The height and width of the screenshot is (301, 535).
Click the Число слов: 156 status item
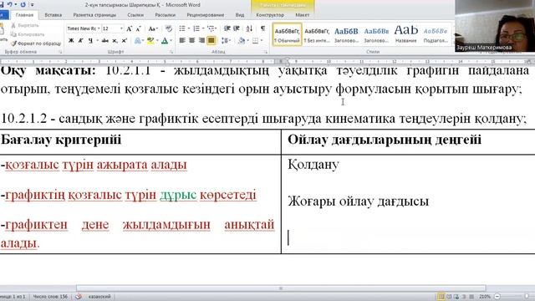pyautogui.click(x=50, y=297)
